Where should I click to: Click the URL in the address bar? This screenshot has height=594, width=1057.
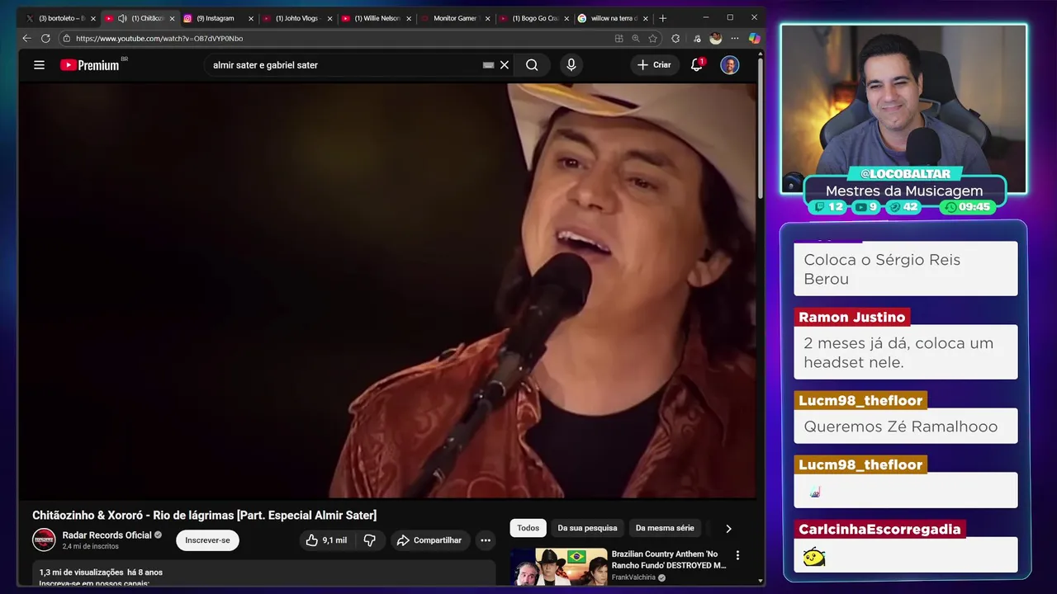pos(159,38)
